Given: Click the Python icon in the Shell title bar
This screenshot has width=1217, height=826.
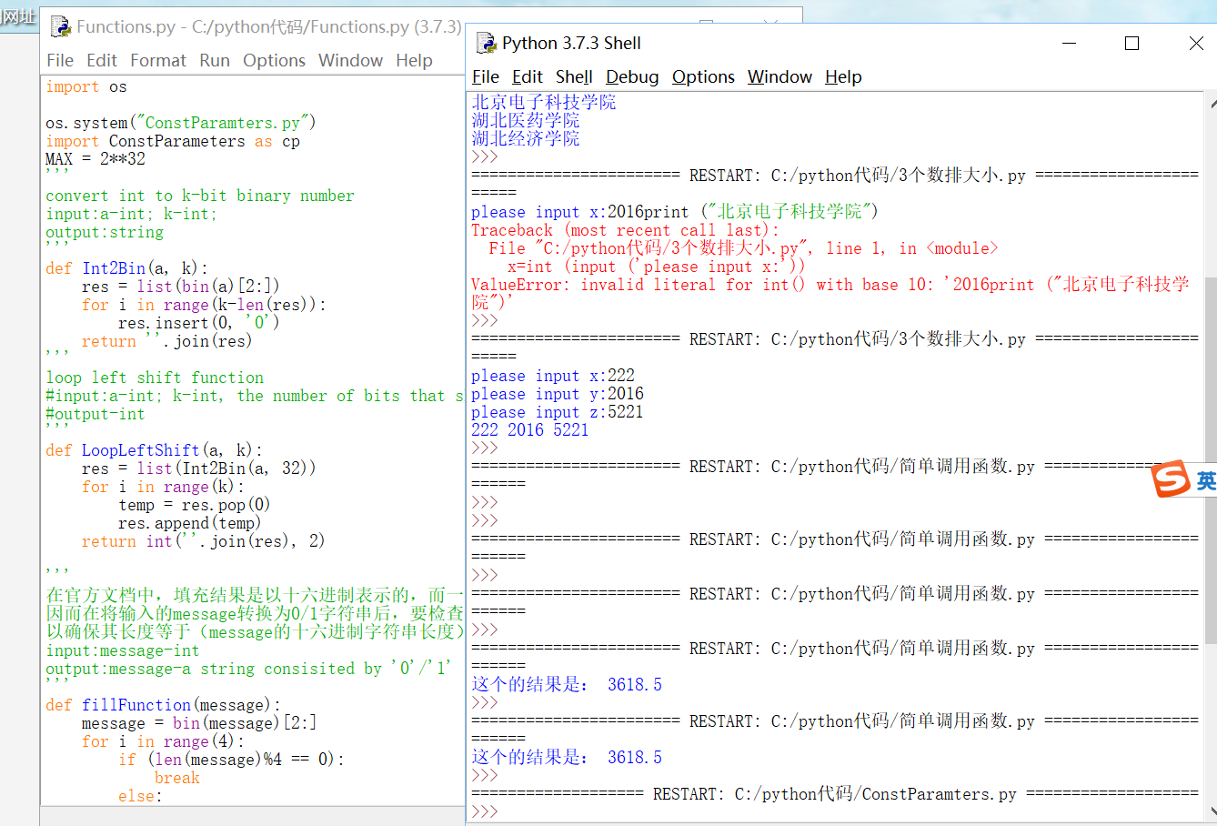Looking at the screenshot, I should click(x=487, y=43).
